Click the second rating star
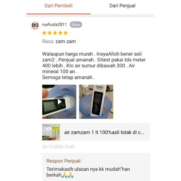 pos(50,33)
